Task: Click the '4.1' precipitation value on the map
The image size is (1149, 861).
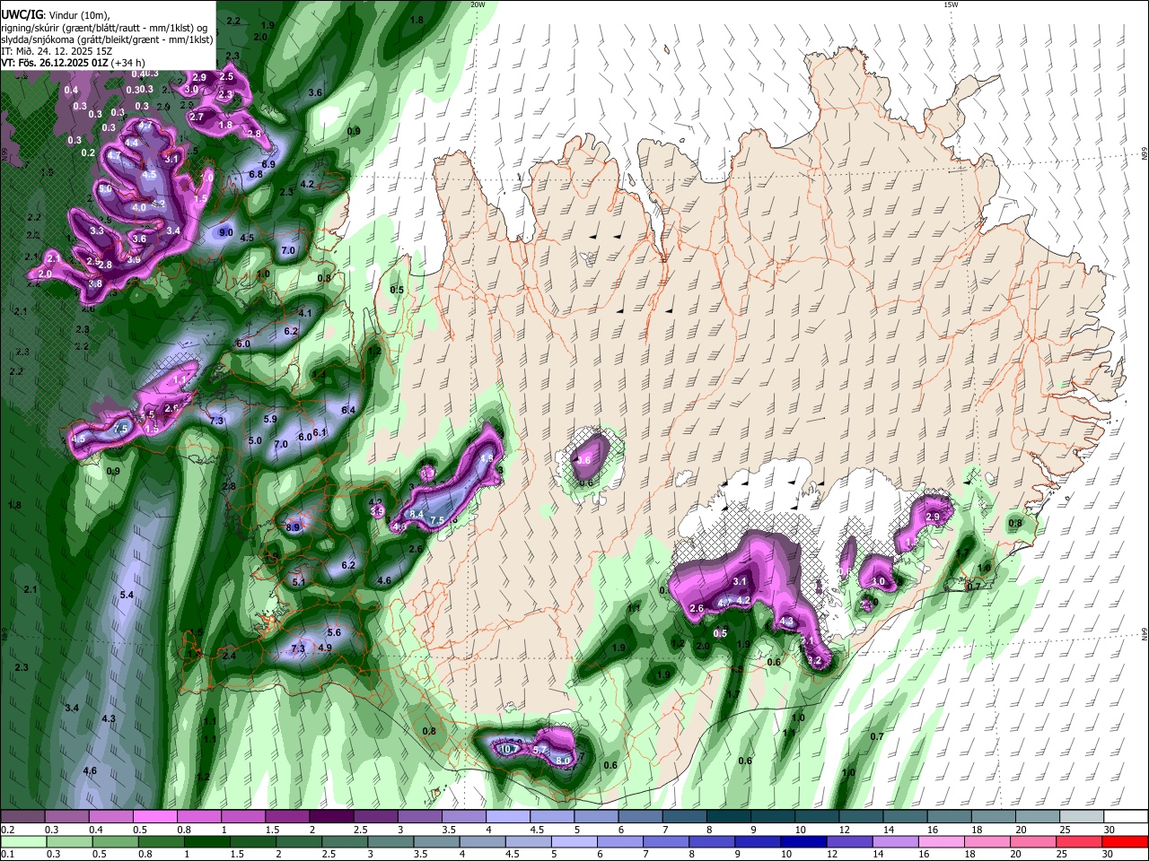Action: (x=305, y=313)
